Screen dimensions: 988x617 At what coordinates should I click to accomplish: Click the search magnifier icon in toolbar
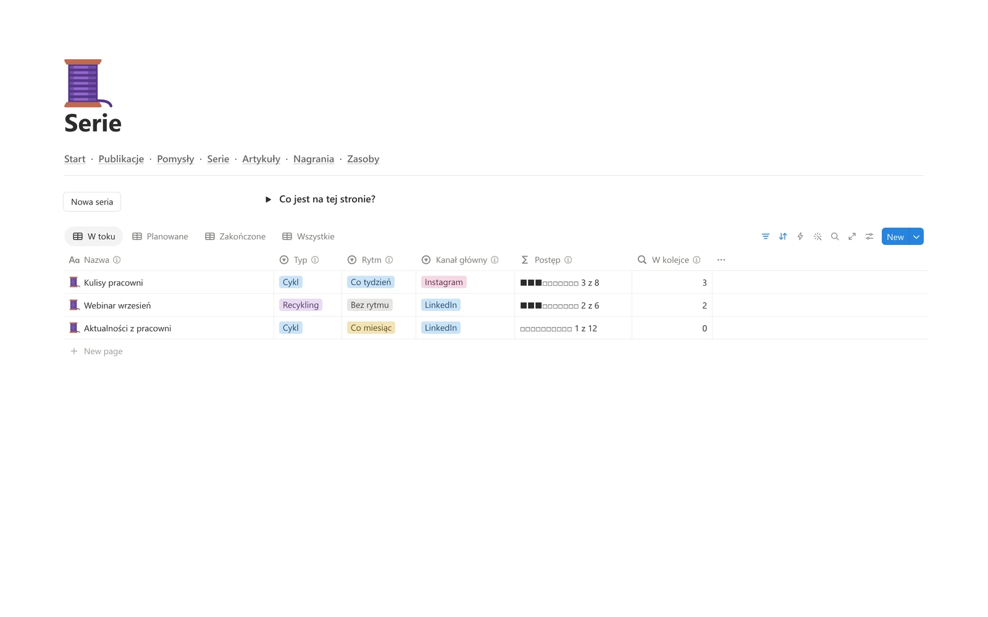click(x=835, y=236)
